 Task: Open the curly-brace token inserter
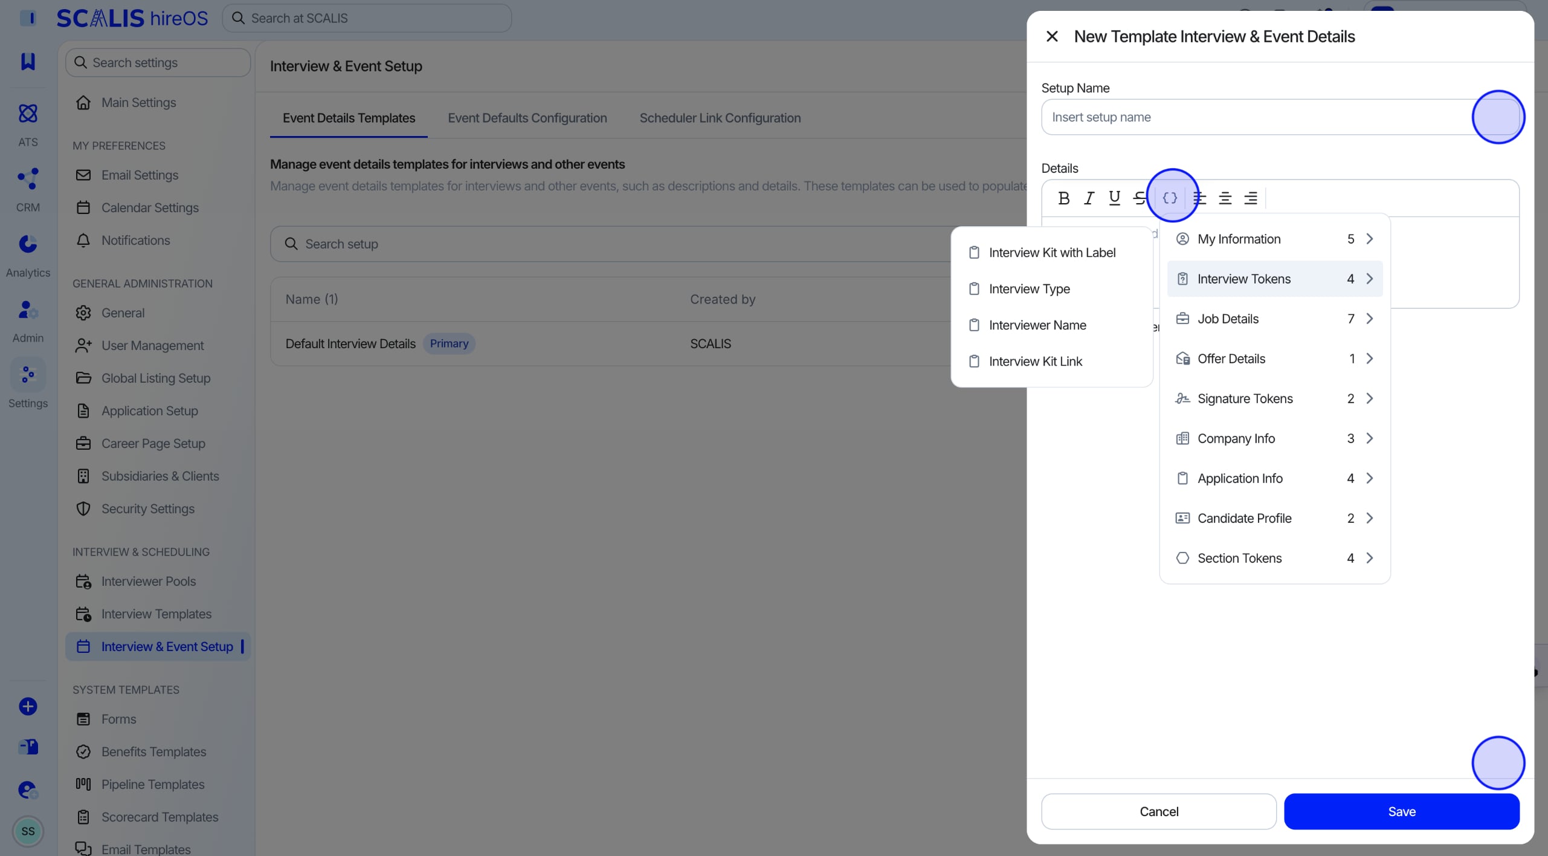tap(1170, 198)
